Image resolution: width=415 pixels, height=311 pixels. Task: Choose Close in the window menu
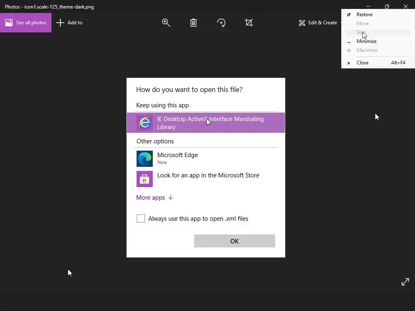(x=378, y=63)
